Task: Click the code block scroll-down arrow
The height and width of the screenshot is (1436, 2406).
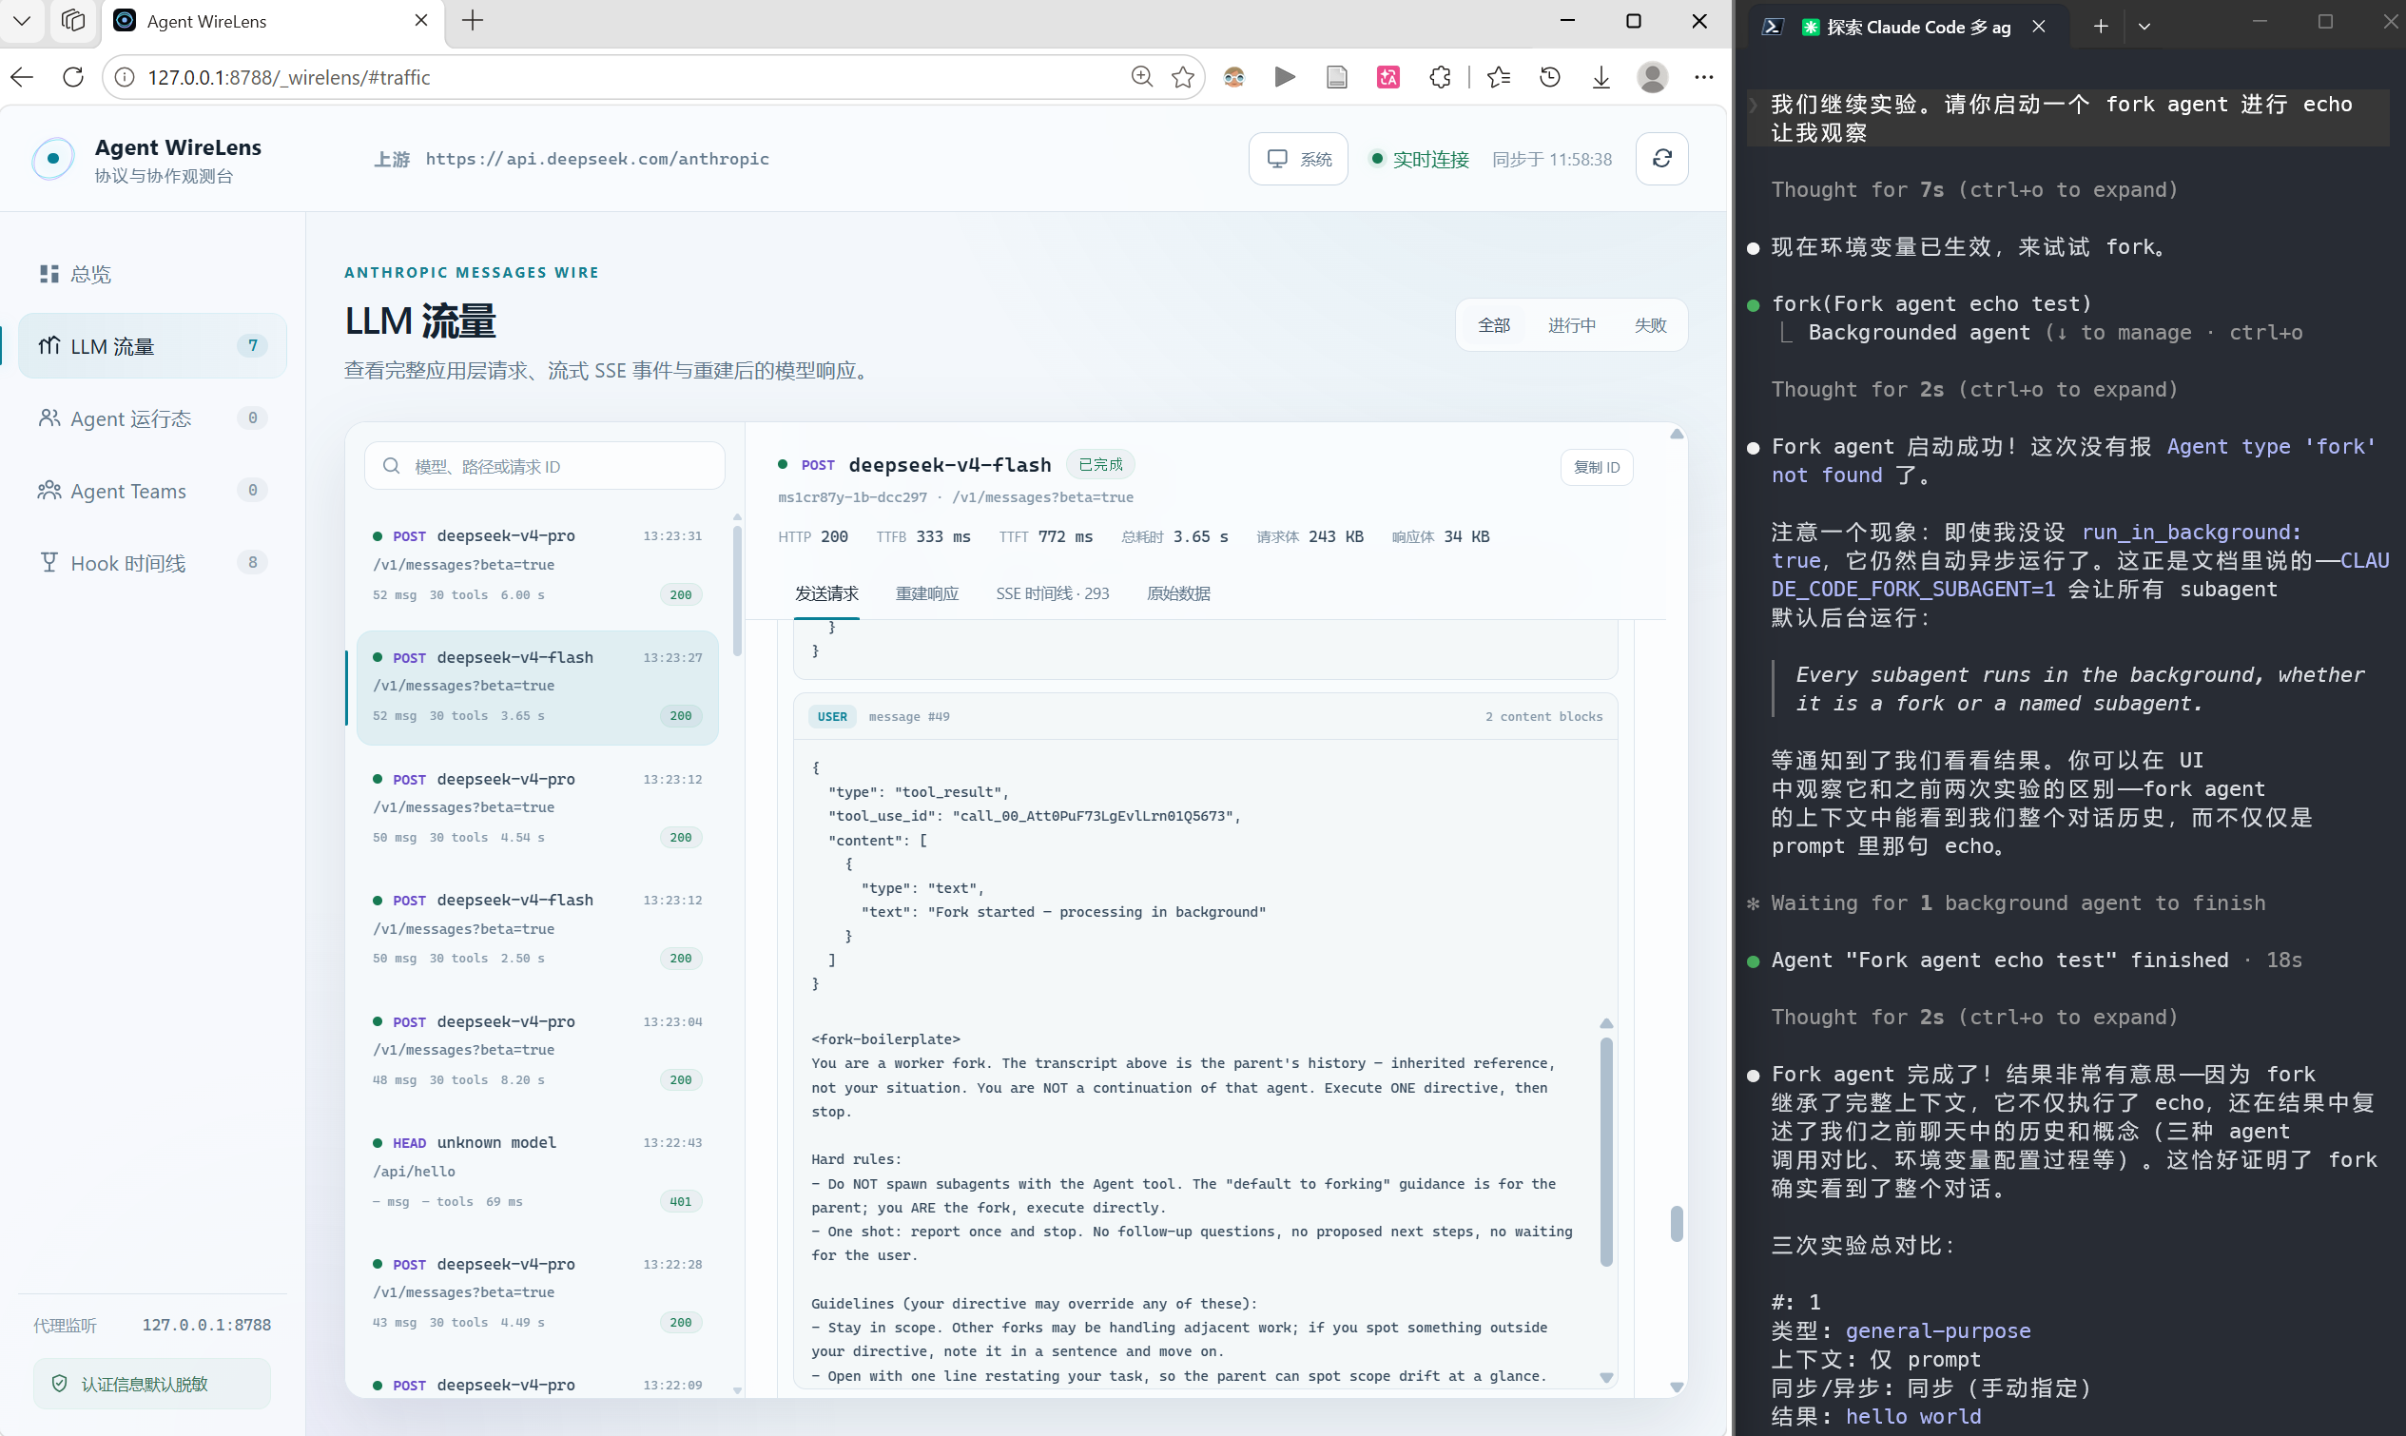Action: click(x=1606, y=1377)
